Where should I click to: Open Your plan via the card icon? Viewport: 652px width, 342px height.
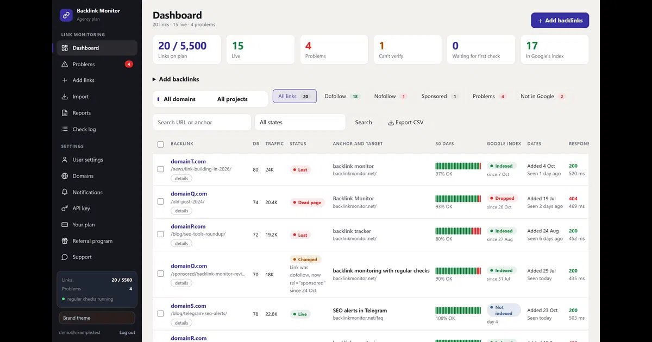click(65, 225)
